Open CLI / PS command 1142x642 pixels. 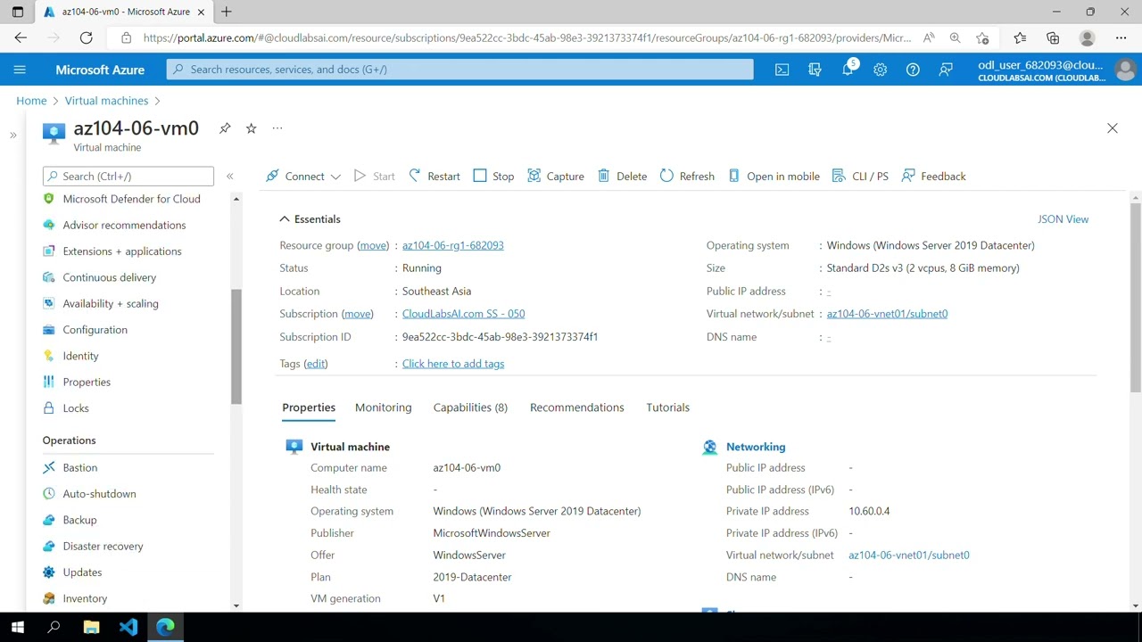(860, 177)
